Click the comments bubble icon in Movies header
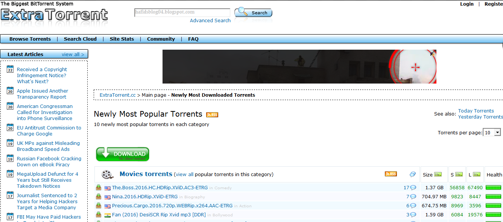The image size is (503, 222). tap(413, 174)
